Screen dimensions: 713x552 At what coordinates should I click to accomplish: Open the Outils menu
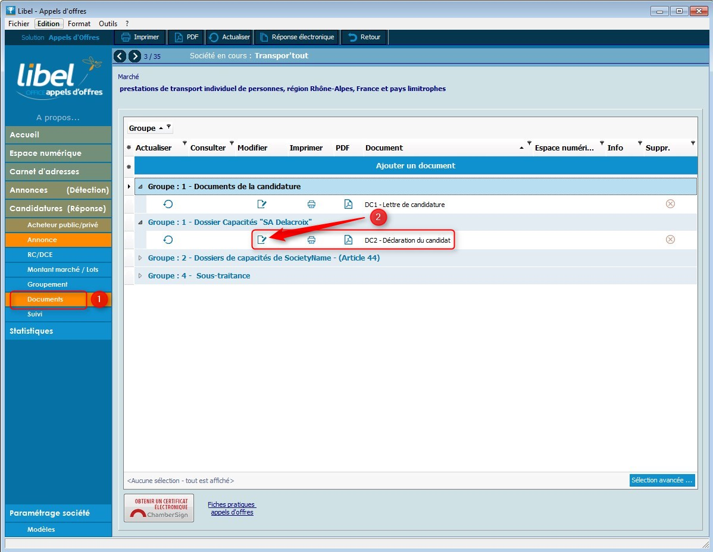108,24
